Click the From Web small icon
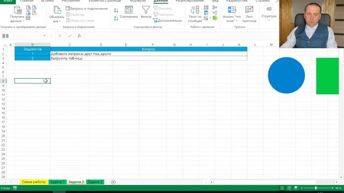The image size is (344, 193). tap(28, 13)
